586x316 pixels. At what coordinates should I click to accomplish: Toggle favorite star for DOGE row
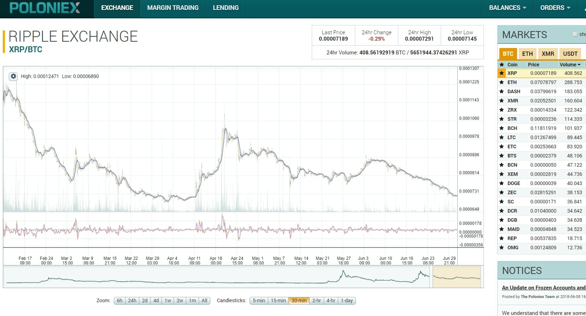[502, 183]
